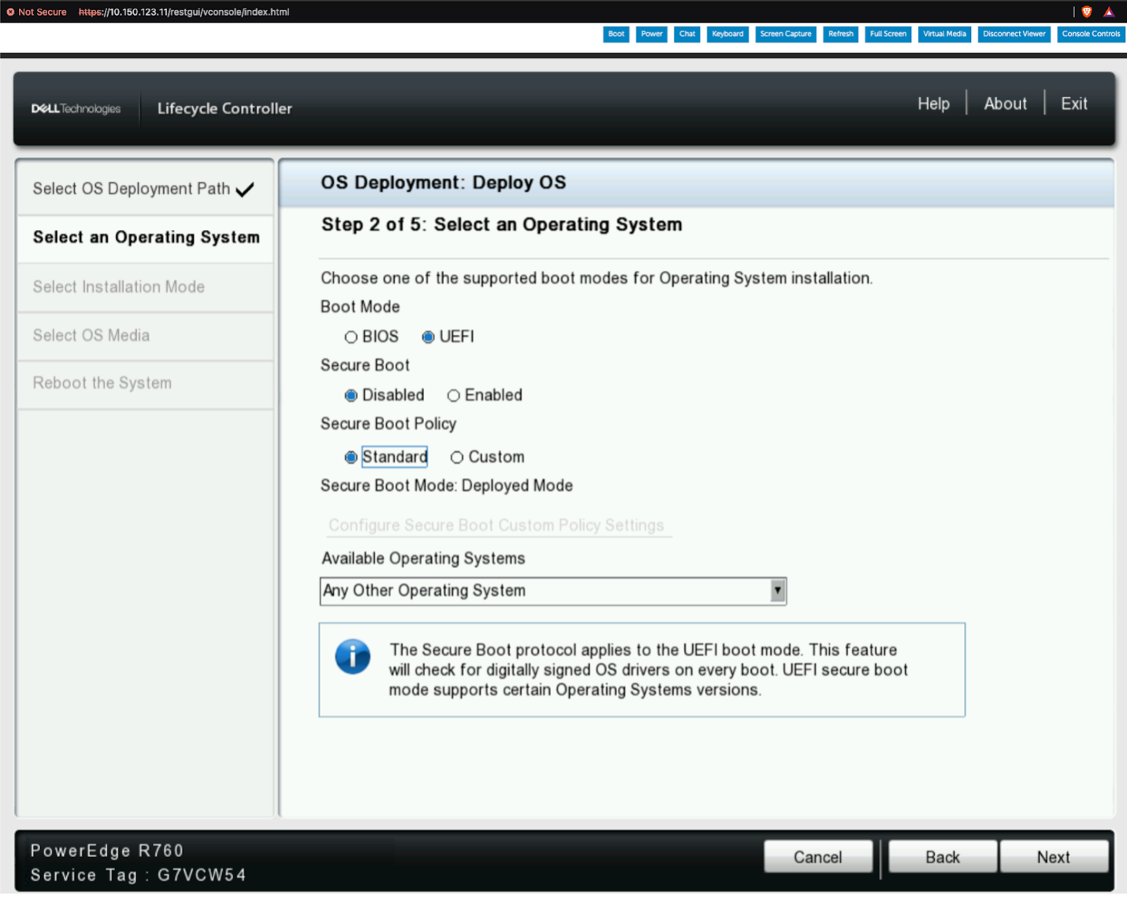This screenshot has height=897, width=1127.
Task: Click Screen Capture in the console toolbar
Action: click(785, 34)
